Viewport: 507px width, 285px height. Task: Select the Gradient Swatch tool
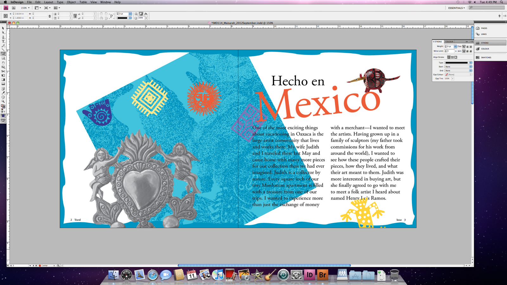(3, 79)
